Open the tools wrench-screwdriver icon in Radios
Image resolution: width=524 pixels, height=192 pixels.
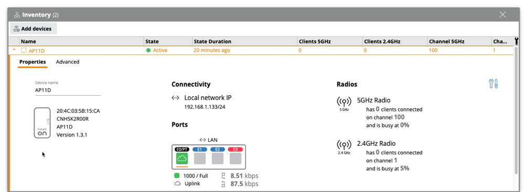[x=494, y=84]
